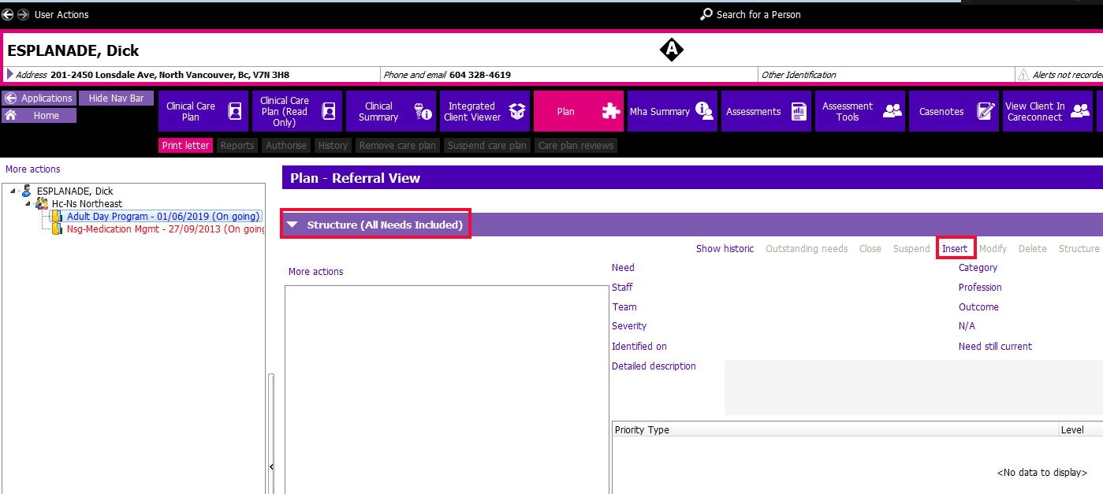Viewport: 1103px width, 494px height.
Task: Click the Reports toolbar button
Action: tap(237, 146)
